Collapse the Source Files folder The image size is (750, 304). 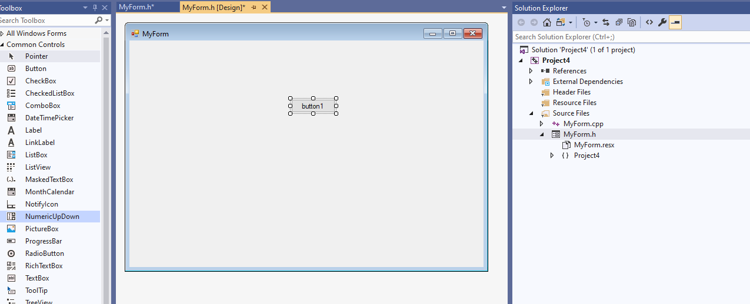coord(531,113)
